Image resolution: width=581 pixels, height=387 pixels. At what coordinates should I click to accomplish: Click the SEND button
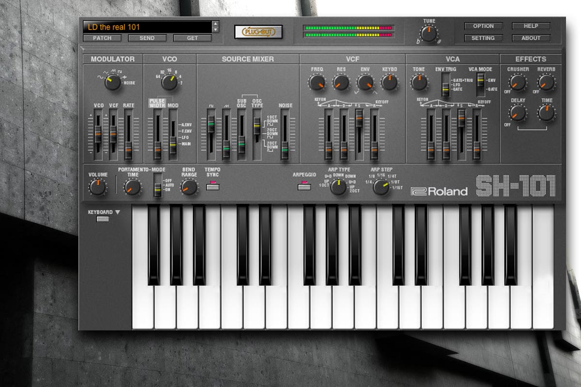tap(147, 38)
